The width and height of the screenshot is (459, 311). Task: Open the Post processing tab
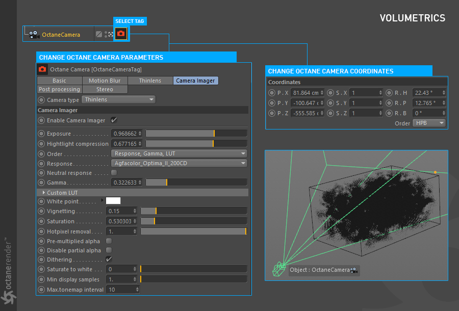click(x=60, y=89)
